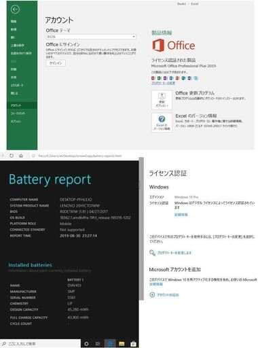The height and width of the screenshot is (348, 258).
Task: Click the light-blue Skype app icon
Action: [196, 78]
